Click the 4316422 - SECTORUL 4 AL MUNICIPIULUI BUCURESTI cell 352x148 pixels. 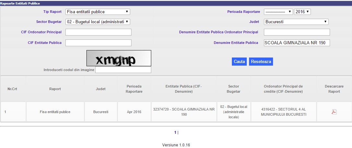click(284, 112)
